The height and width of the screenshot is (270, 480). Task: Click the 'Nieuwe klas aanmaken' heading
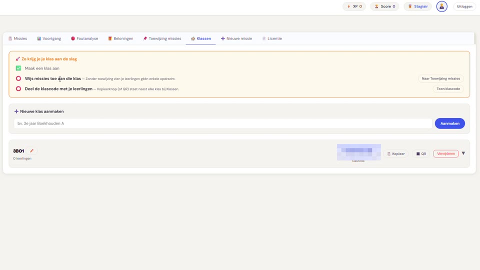pyautogui.click(x=41, y=111)
